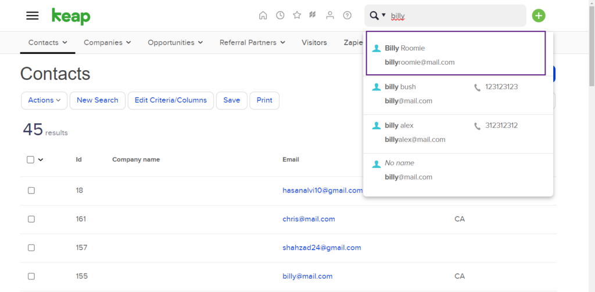Open billy@mail.com link in table row 155
Screen dimensions: 595x292
[307, 276]
